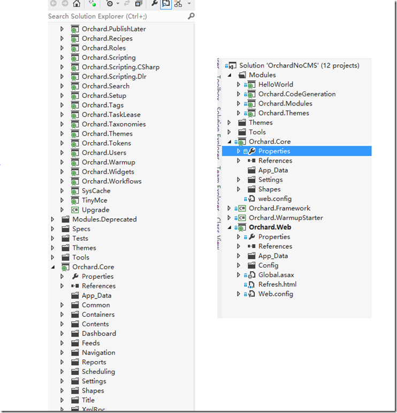The image size is (397, 413).
Task: Click the Forward navigation arrow icon
Action: point(65,3)
